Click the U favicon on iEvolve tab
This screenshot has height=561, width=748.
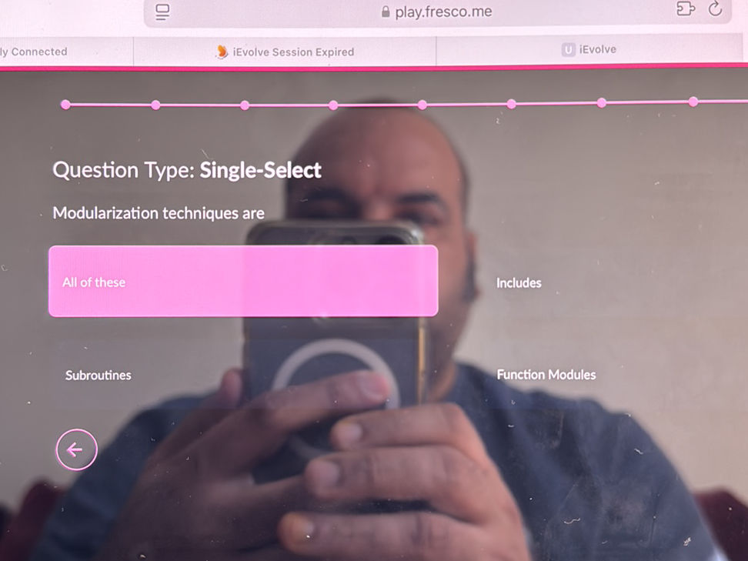click(x=568, y=49)
